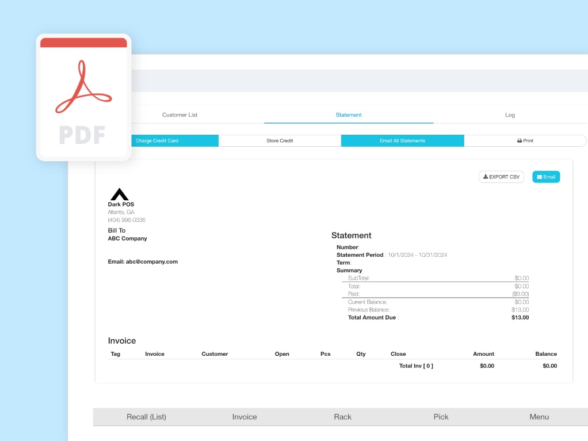Screen dimensions: 588x441
Task: Click the Dark POS logo mark
Action: pyautogui.click(x=119, y=194)
